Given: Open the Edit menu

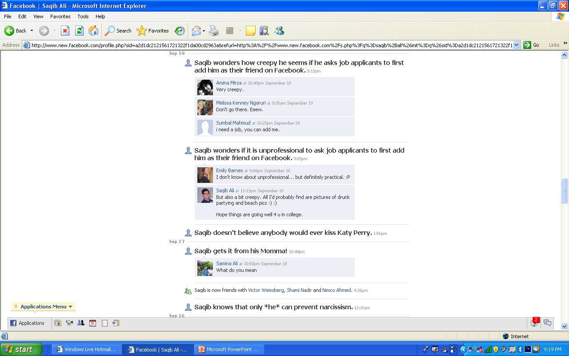Looking at the screenshot, I should click(22, 16).
